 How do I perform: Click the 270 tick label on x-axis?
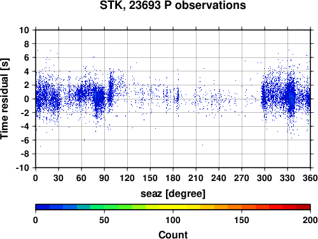pos(242,178)
